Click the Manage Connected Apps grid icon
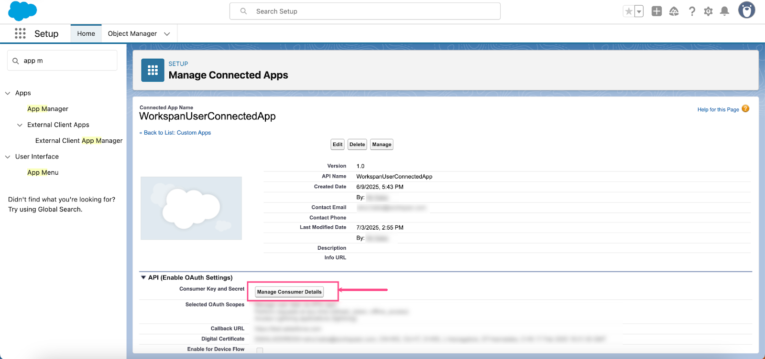Screen dimensions: 765x359 153,70
